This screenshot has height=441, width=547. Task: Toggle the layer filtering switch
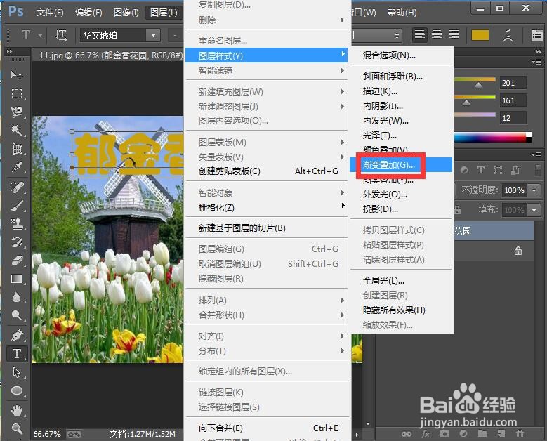point(538,170)
